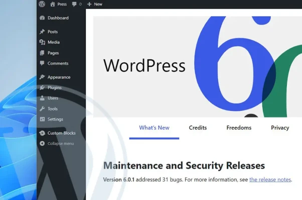Screen dimensions: 302x200
Task: Click the Posts pushpin icon
Action: 42,31
